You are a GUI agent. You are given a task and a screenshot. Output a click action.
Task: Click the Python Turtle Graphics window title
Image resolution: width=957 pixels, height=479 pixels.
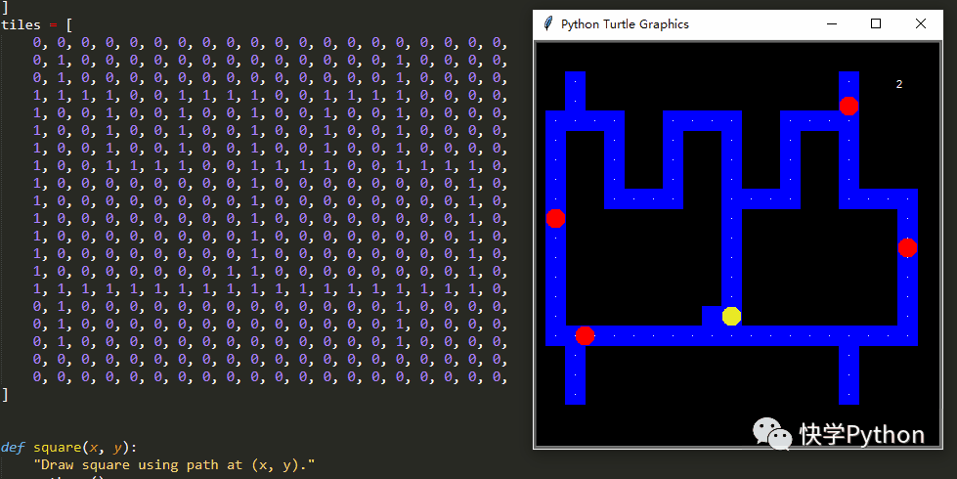[x=625, y=24]
